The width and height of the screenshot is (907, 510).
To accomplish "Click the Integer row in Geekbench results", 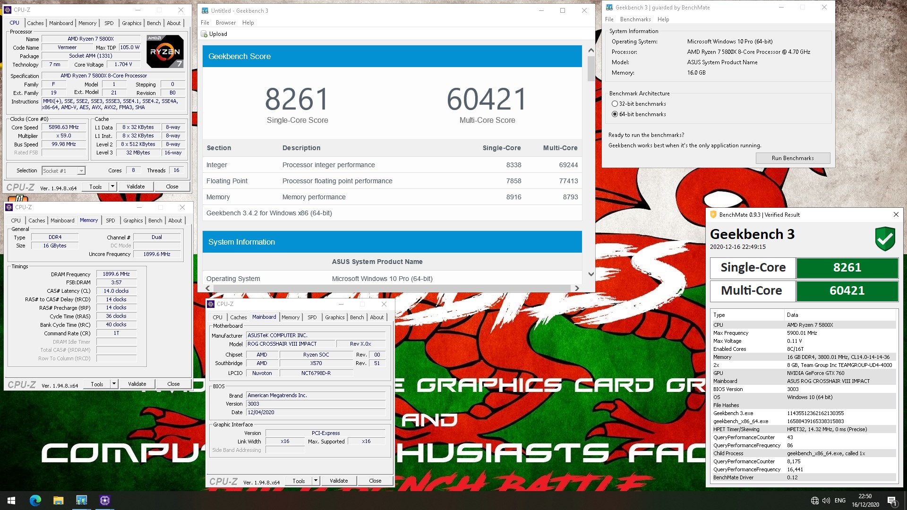I will pos(392,165).
